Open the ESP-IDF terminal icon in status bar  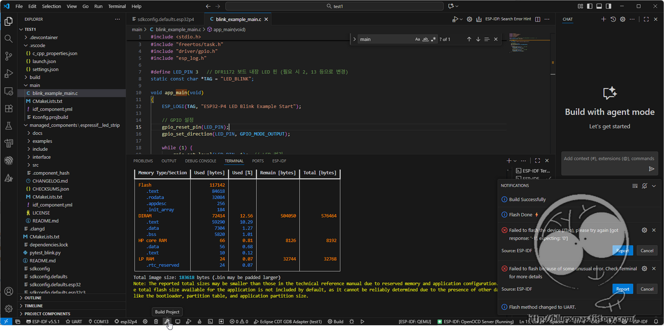[211, 322]
